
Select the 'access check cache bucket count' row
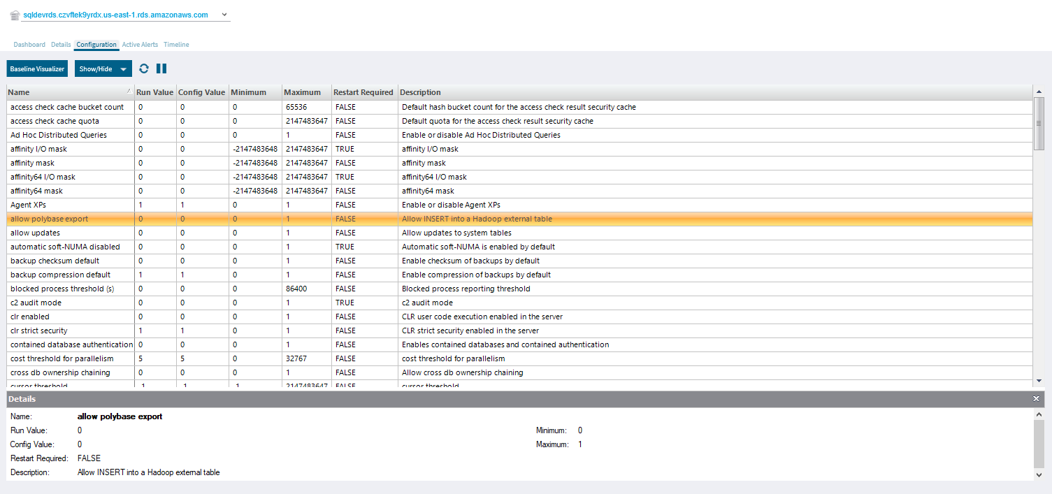pyautogui.click(x=519, y=107)
